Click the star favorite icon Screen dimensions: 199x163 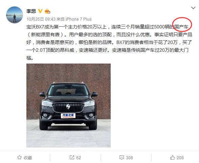pyautogui.click(x=19, y=158)
